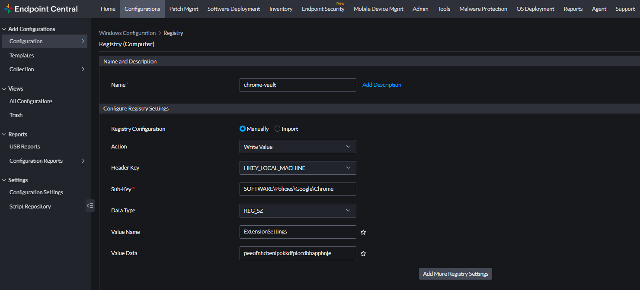Viewport: 640px width, 290px height.
Task: Expand the Configuration Reports submenu chevron
Action: [x=83, y=161]
